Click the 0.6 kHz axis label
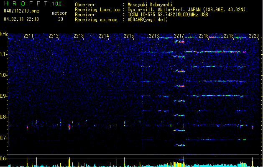The image size is (263, 167). pos(4,159)
